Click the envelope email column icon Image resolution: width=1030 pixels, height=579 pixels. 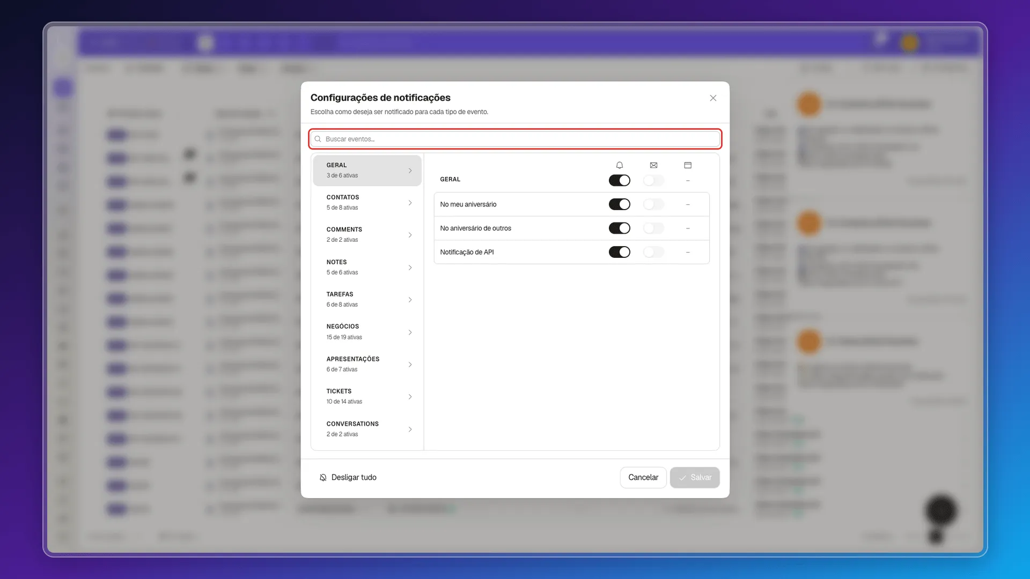(653, 165)
